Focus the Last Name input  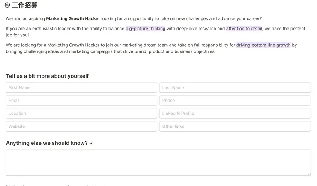[235, 87]
